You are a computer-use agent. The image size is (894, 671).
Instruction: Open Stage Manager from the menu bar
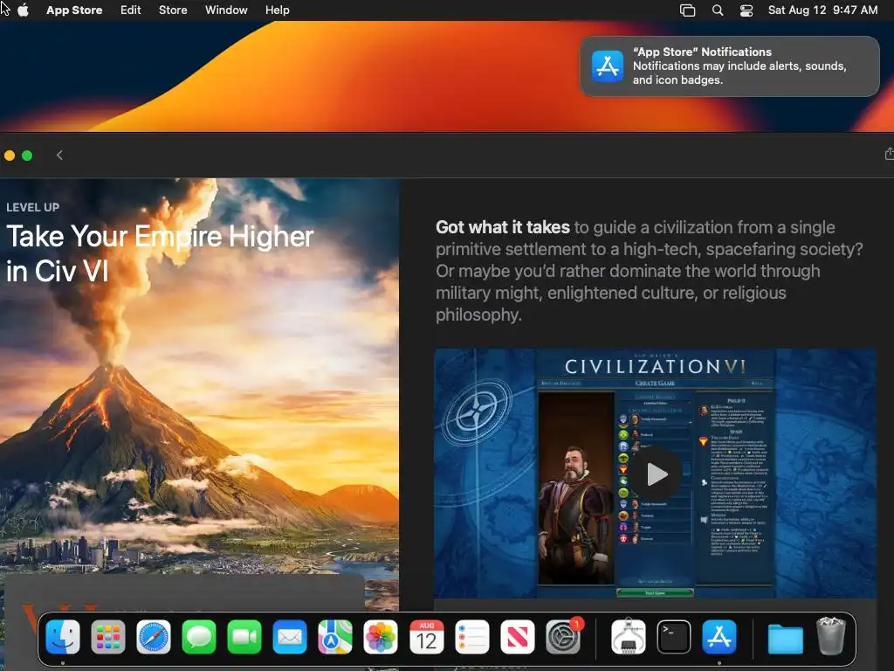tap(688, 10)
